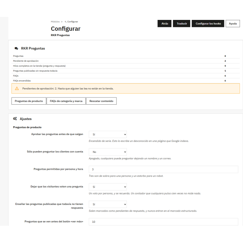Click the warning triangle icon in the alert
Image resolution: width=243 pixels, height=243 pixels.
17,88
